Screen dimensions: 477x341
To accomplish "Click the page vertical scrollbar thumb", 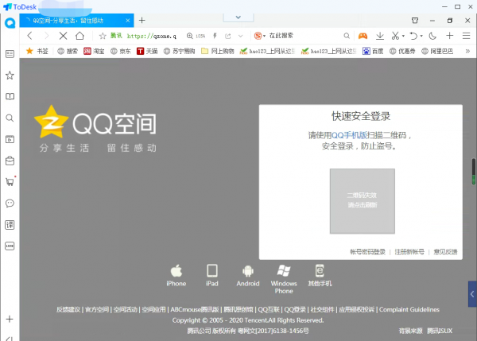I will tap(474, 171).
